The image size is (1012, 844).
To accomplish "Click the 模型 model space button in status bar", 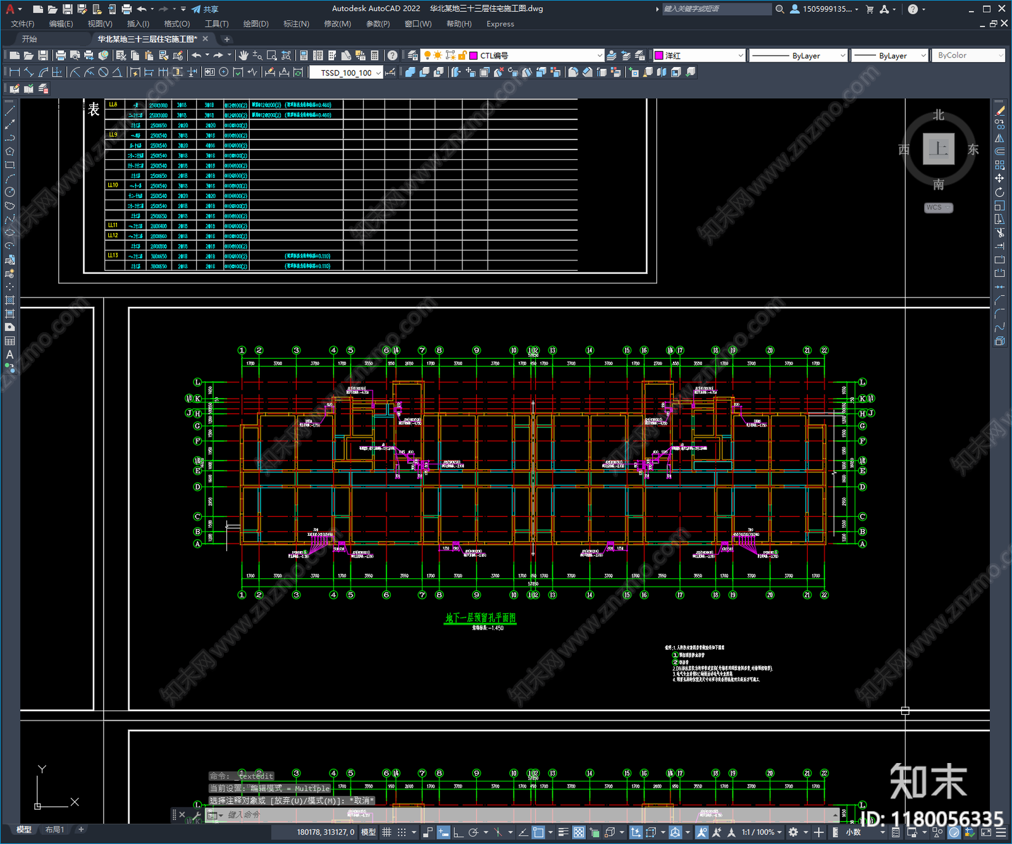I will coord(368,833).
